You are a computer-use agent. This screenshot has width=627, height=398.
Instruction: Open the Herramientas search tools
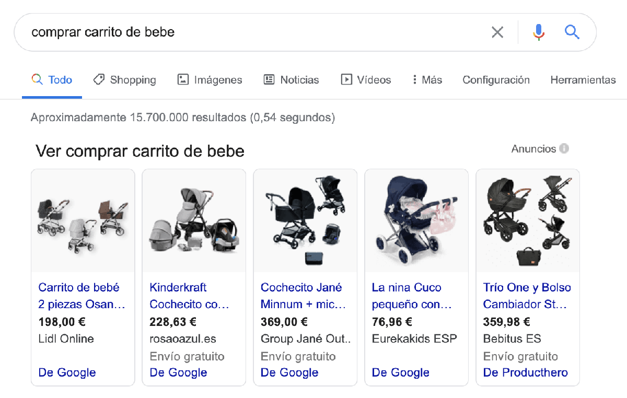pos(583,79)
